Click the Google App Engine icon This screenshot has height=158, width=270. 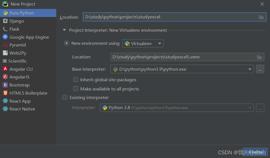pyautogui.click(x=5, y=37)
